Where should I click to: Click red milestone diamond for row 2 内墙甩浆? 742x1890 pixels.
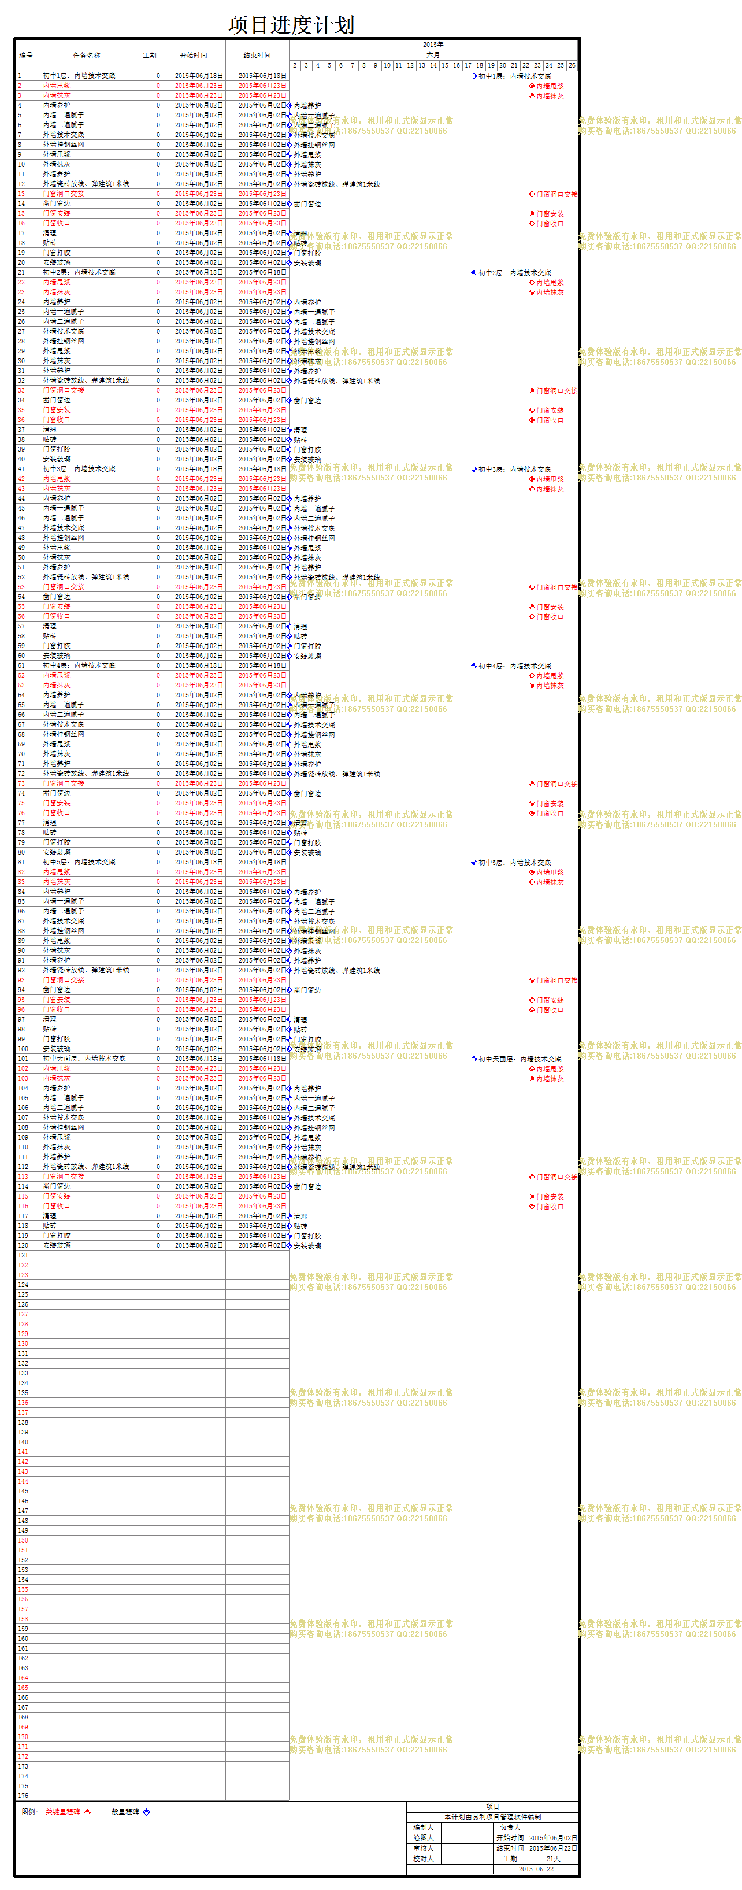tap(532, 86)
